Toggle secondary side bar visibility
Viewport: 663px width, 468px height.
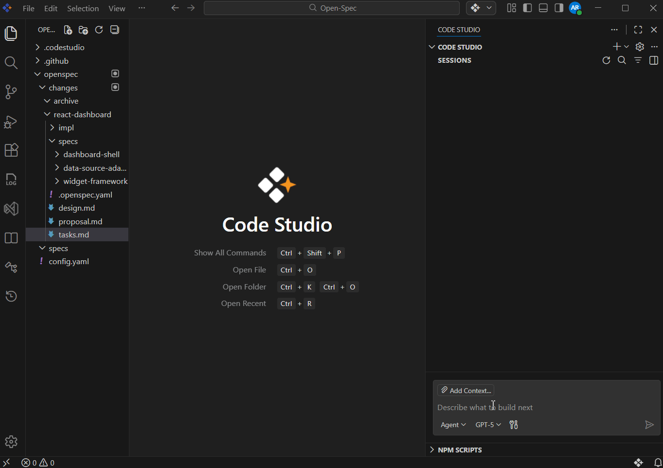(x=559, y=8)
